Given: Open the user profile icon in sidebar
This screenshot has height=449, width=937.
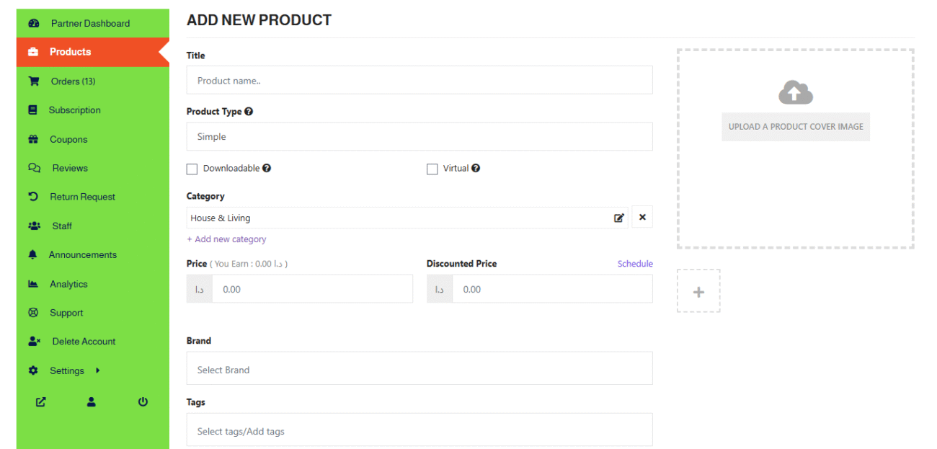Looking at the screenshot, I should (x=92, y=402).
